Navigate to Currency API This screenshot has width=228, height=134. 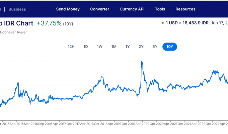[x=132, y=9]
